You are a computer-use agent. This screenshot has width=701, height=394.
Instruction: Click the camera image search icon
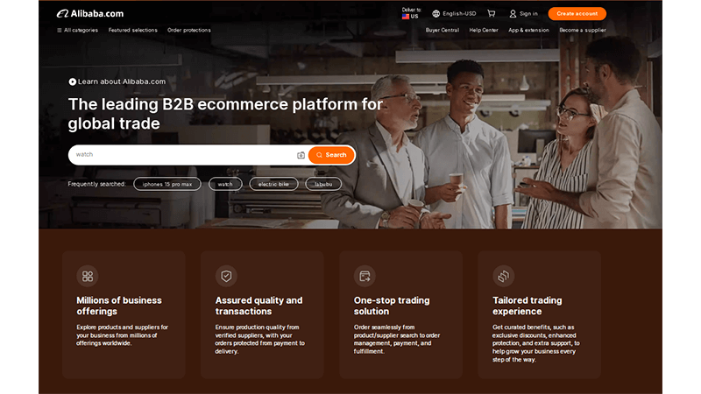(301, 155)
